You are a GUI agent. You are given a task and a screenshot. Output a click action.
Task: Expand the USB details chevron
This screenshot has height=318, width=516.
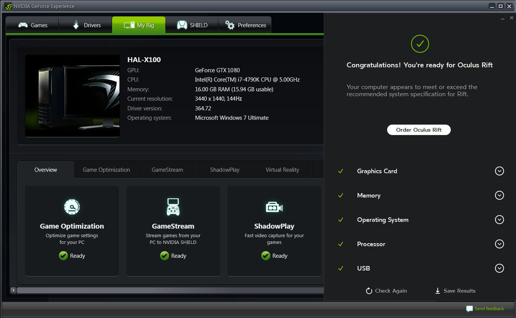coord(499,268)
